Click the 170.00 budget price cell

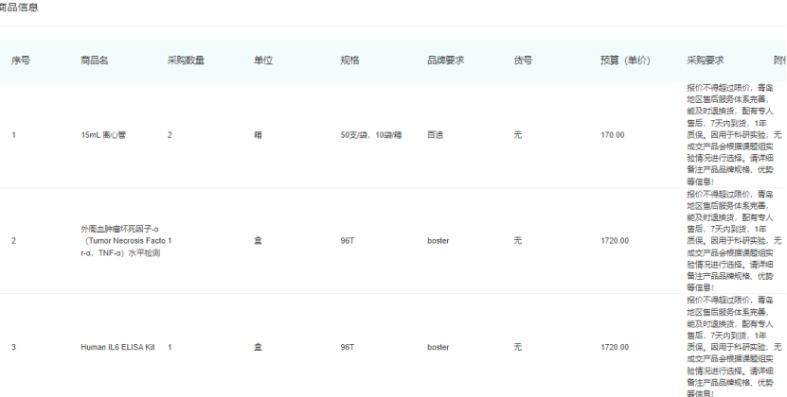coord(612,135)
